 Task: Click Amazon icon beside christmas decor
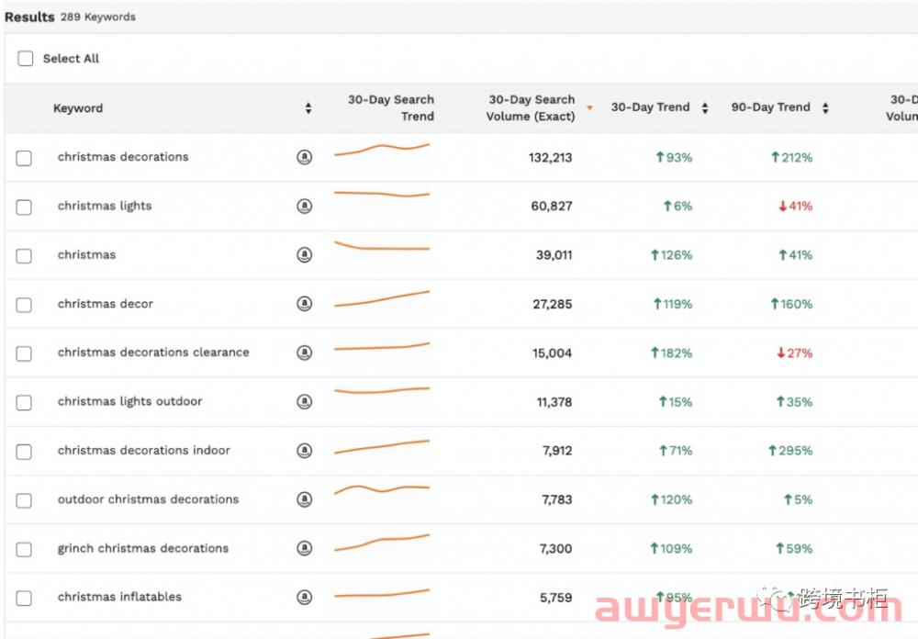(x=305, y=303)
